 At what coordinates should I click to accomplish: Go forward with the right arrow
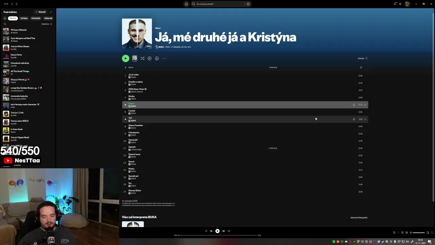pyautogui.click(x=16, y=4)
